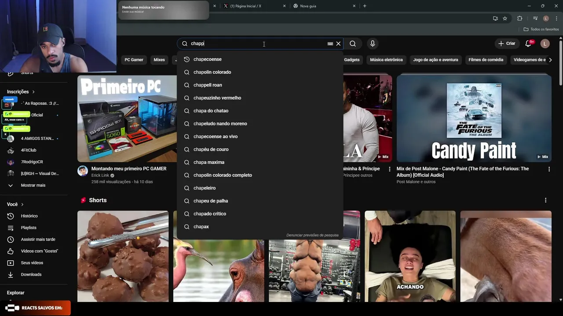Open options menu for Candy Paint mix
The height and width of the screenshot is (316, 563).
pos(549,169)
